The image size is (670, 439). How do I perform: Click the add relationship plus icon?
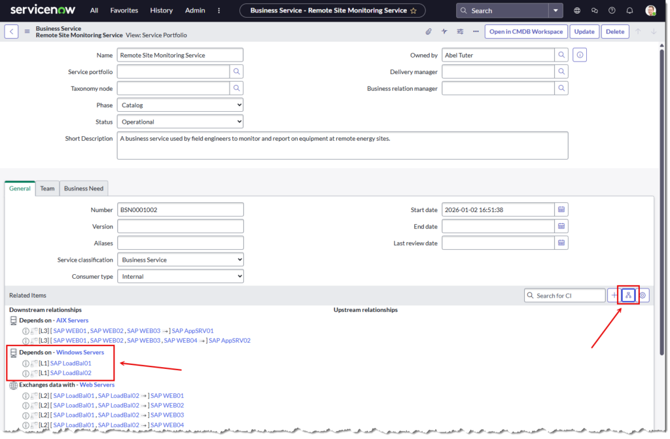click(614, 296)
